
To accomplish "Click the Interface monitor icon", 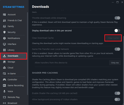I will coord(5,44).
